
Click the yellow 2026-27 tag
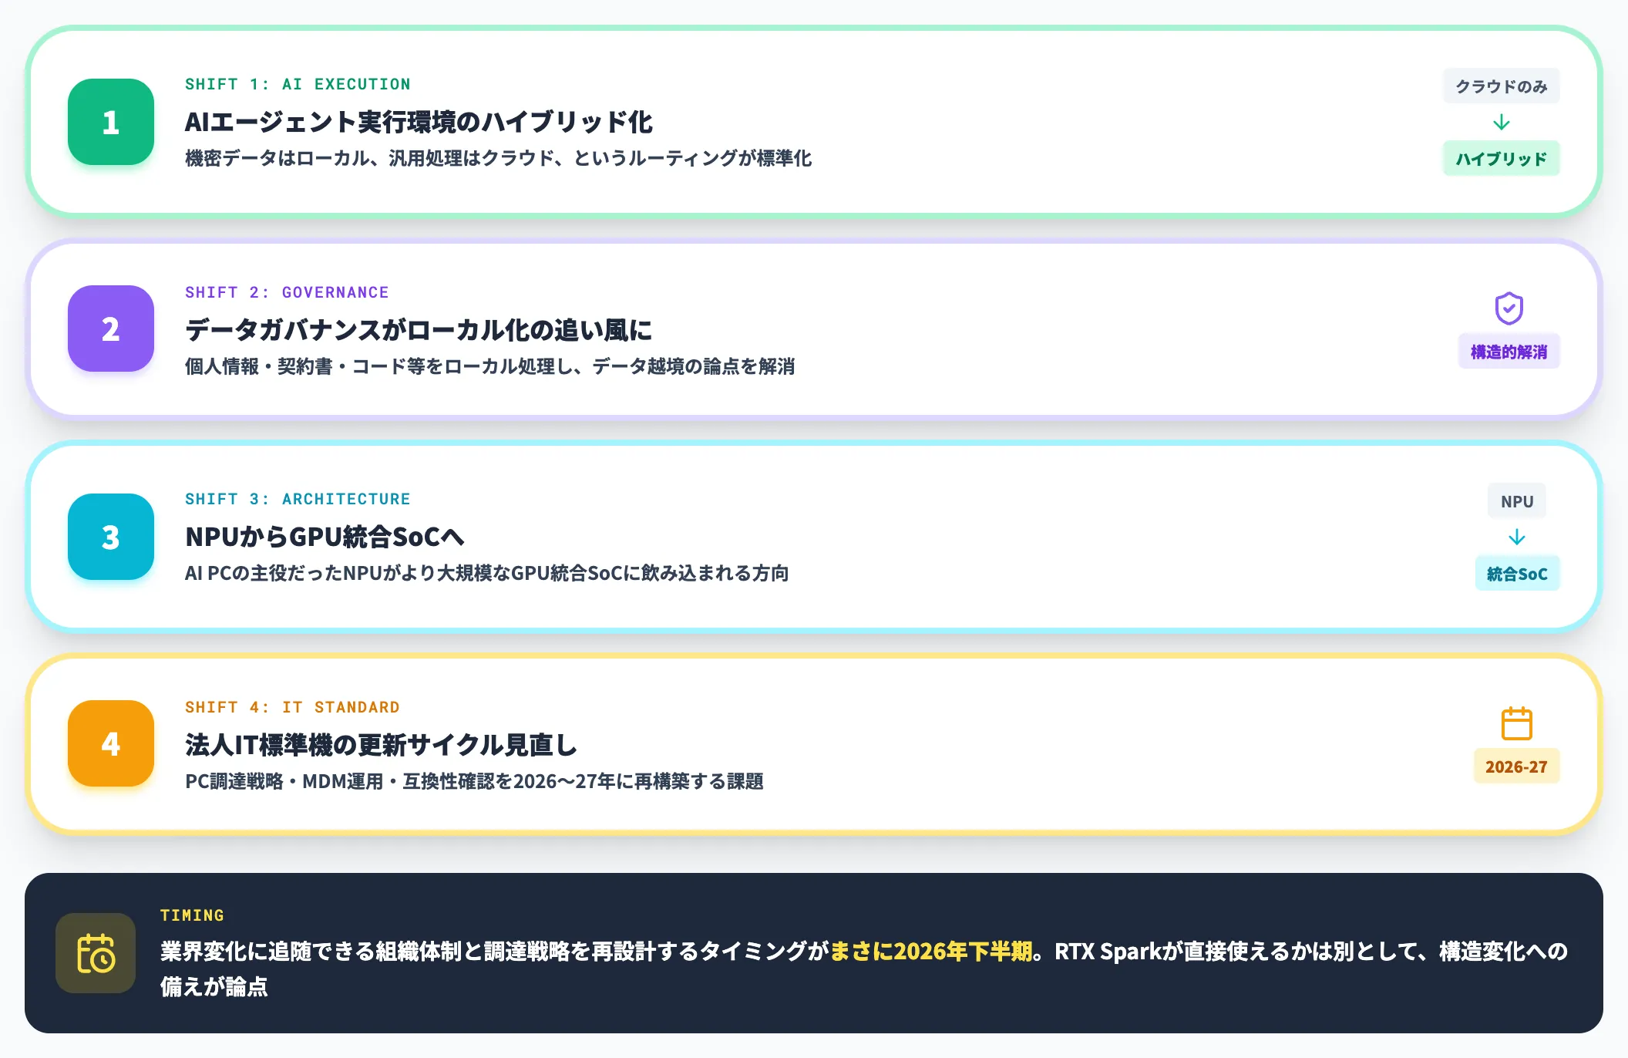1516,767
